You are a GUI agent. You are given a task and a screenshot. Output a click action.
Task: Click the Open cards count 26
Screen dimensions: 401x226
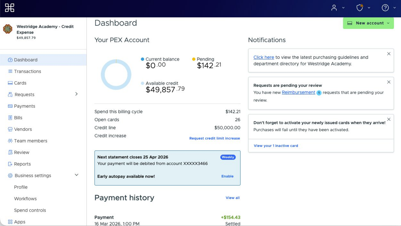238,120
